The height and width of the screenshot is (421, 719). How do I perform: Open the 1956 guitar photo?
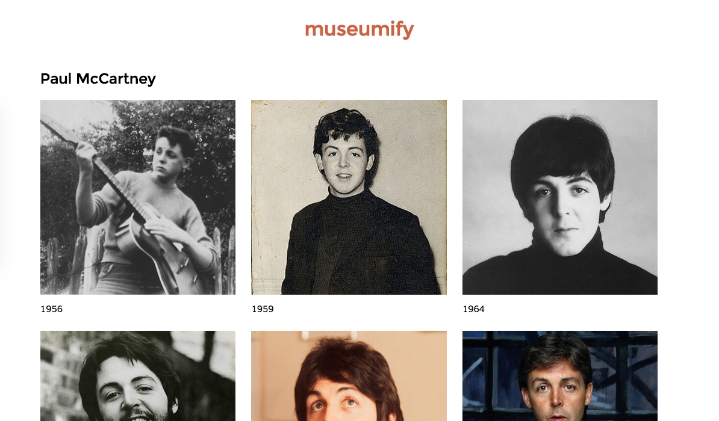tap(138, 197)
